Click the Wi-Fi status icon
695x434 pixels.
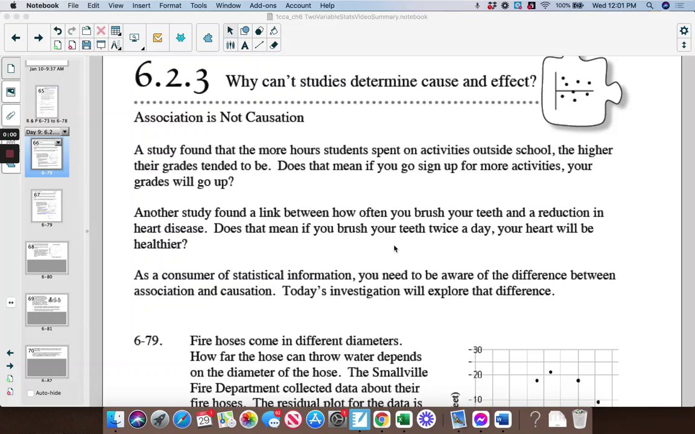pos(545,5)
